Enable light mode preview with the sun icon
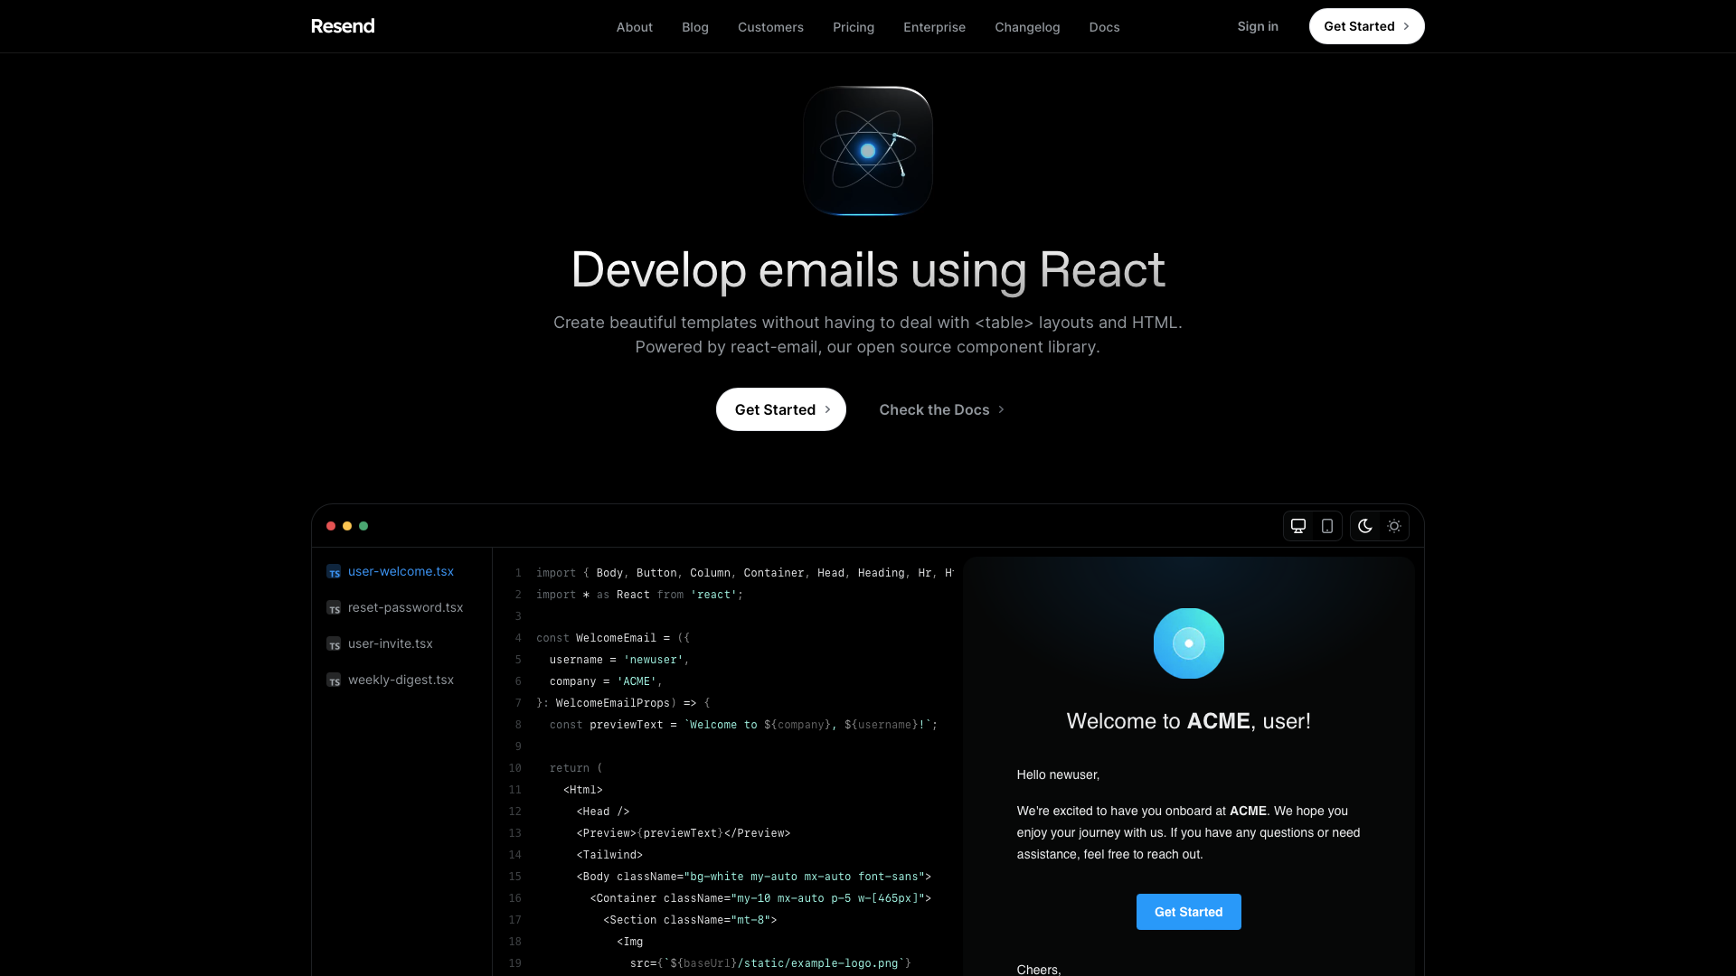The height and width of the screenshot is (976, 1736). tap(1394, 526)
